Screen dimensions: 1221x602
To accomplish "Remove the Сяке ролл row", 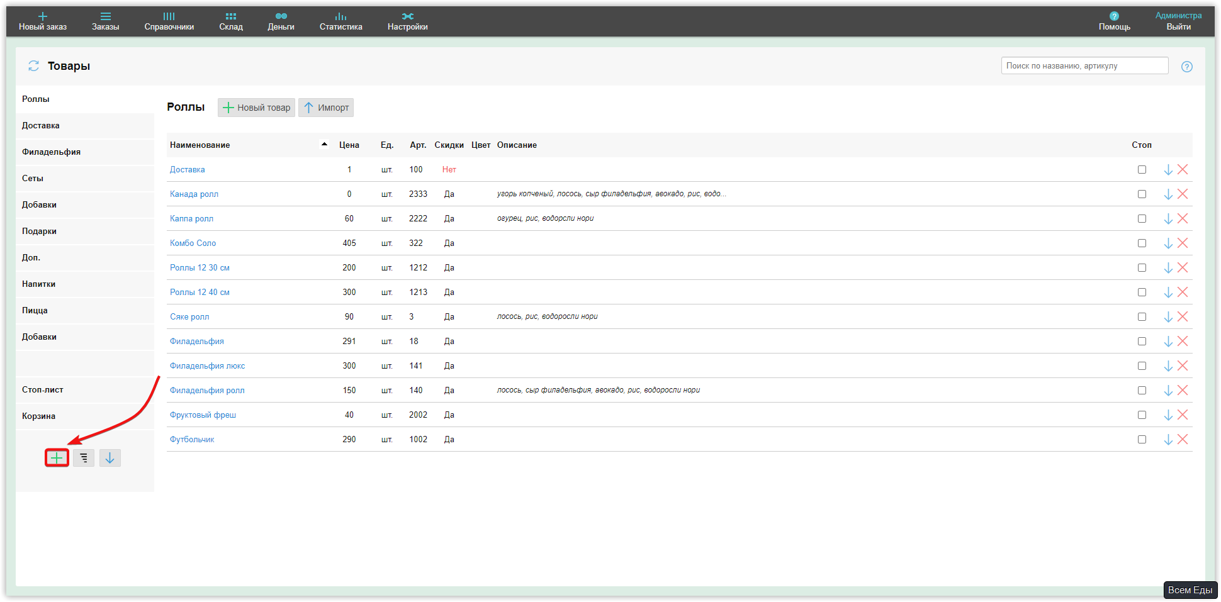I will (1183, 316).
